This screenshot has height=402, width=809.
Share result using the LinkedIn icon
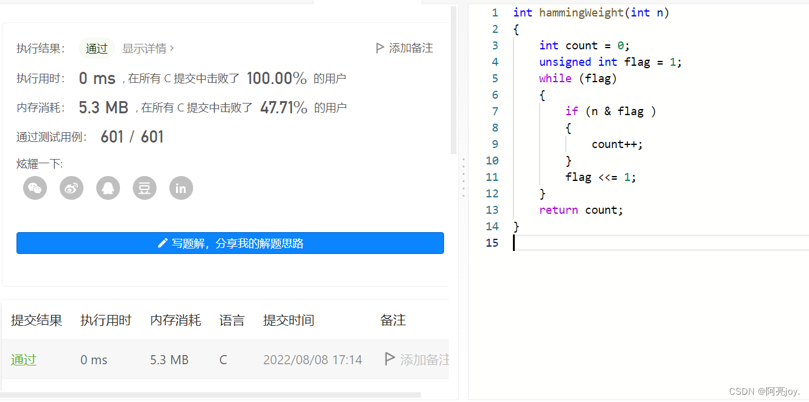pyautogui.click(x=181, y=188)
